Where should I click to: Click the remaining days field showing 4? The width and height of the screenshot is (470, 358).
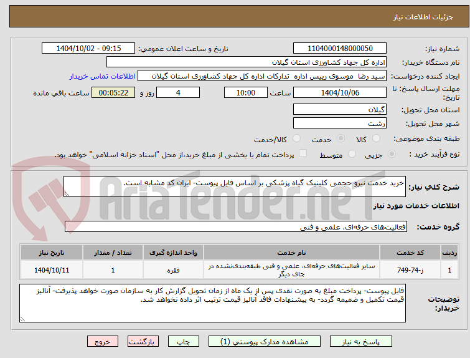[178, 92]
